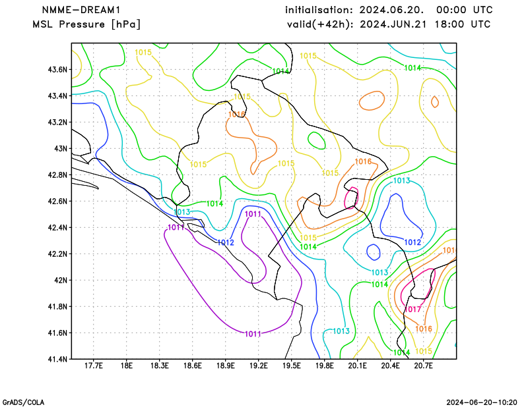
Task: Select the 41.6N latitude label
Action: tap(57, 333)
